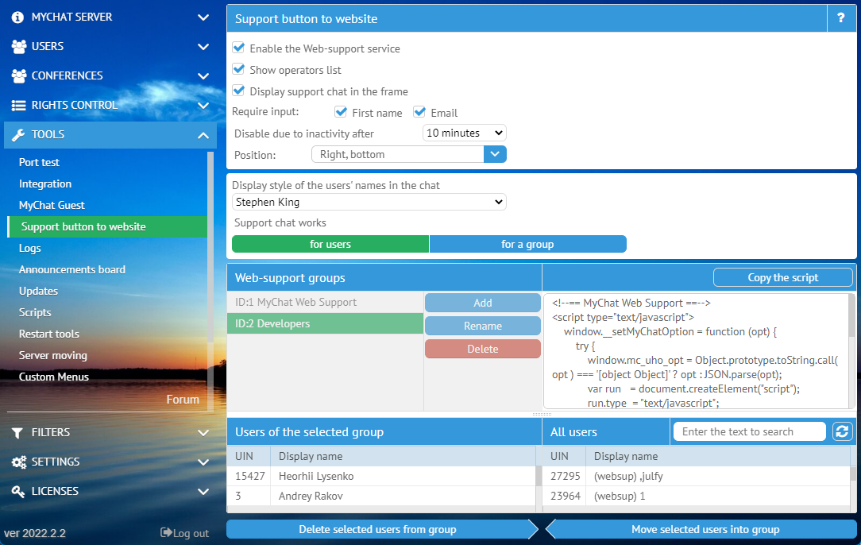Refresh the All users list
861x545 pixels.
pos(842,432)
